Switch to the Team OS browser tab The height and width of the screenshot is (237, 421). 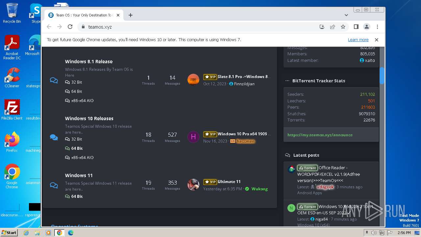point(84,15)
